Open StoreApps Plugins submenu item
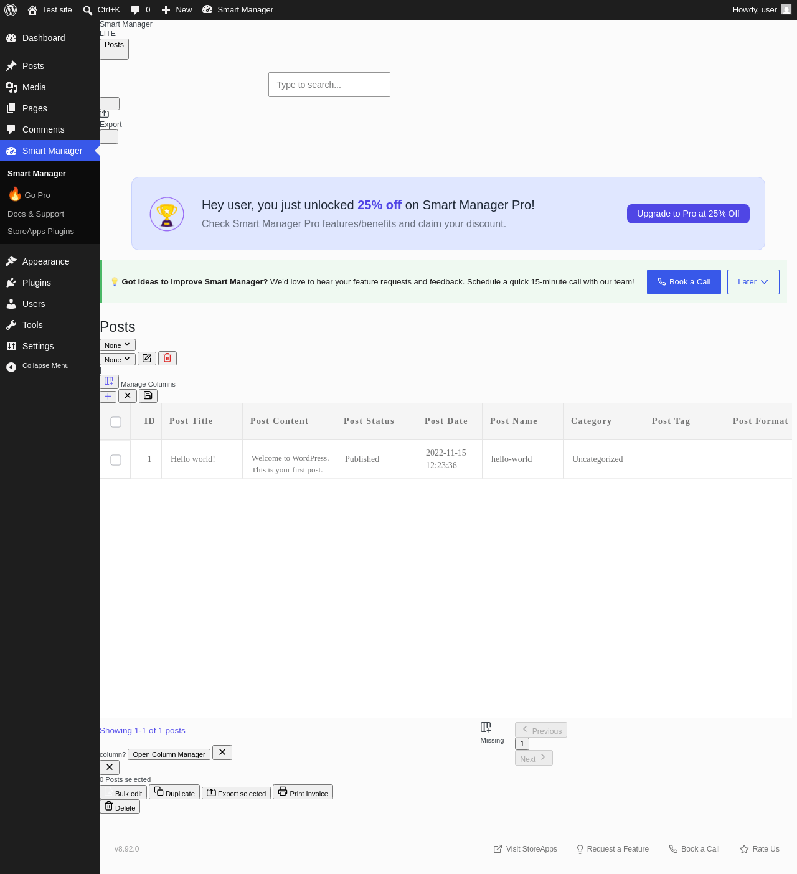 (x=40, y=232)
